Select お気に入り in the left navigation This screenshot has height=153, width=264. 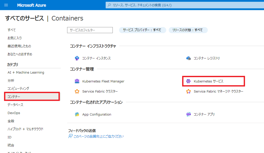point(15,38)
